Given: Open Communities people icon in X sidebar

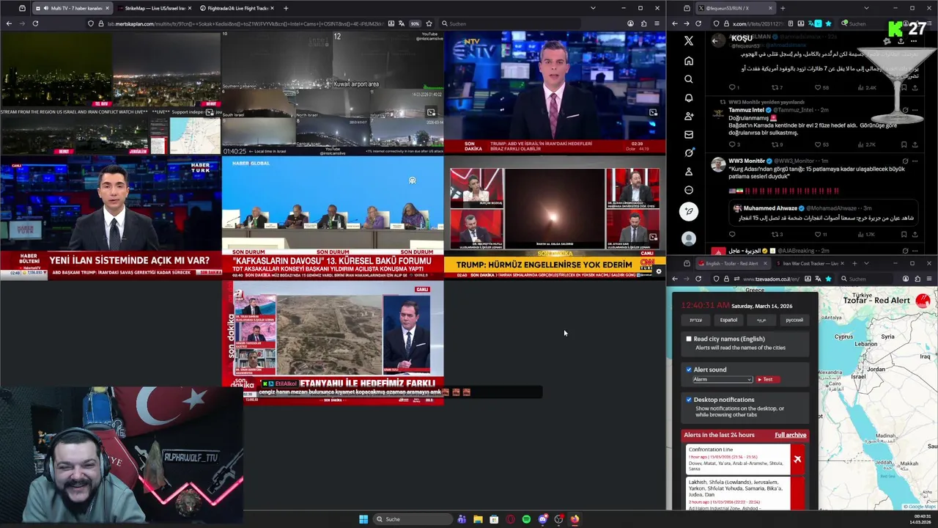Looking at the screenshot, I should click(x=688, y=116).
